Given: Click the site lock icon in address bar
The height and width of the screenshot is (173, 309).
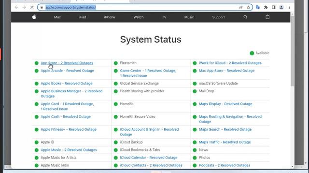Looking at the screenshot, I should (42, 8).
